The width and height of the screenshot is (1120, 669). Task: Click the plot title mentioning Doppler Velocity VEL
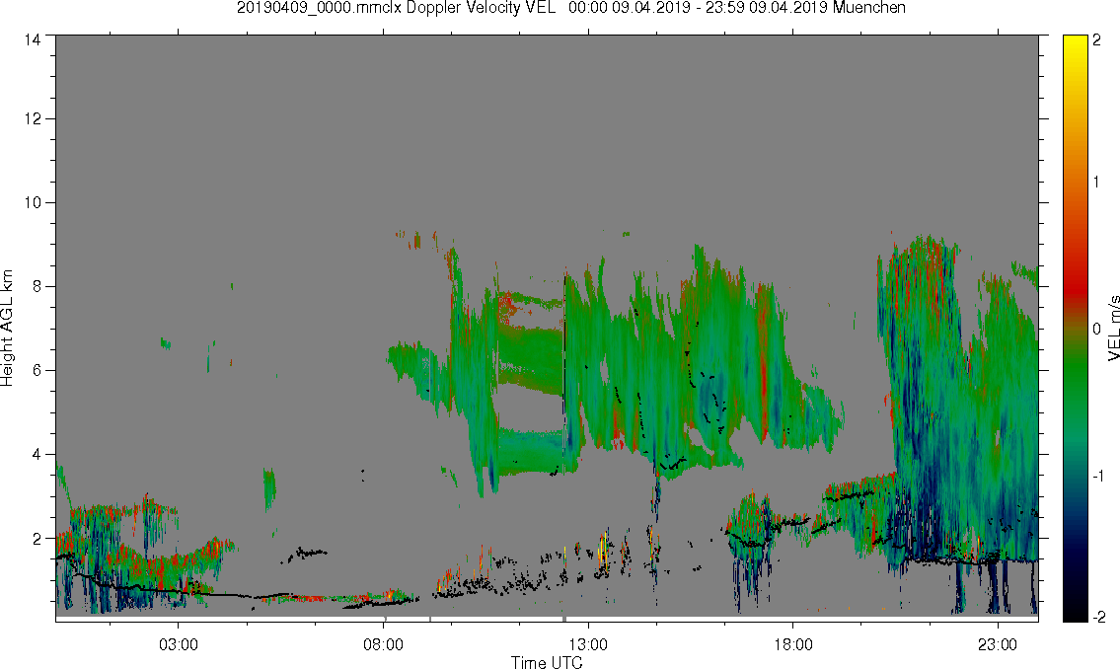570,8
